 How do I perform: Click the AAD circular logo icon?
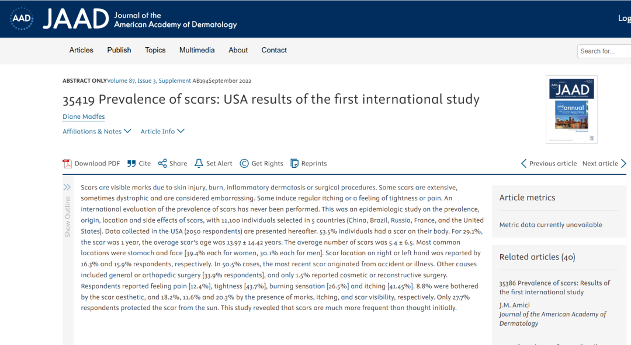pos(22,19)
